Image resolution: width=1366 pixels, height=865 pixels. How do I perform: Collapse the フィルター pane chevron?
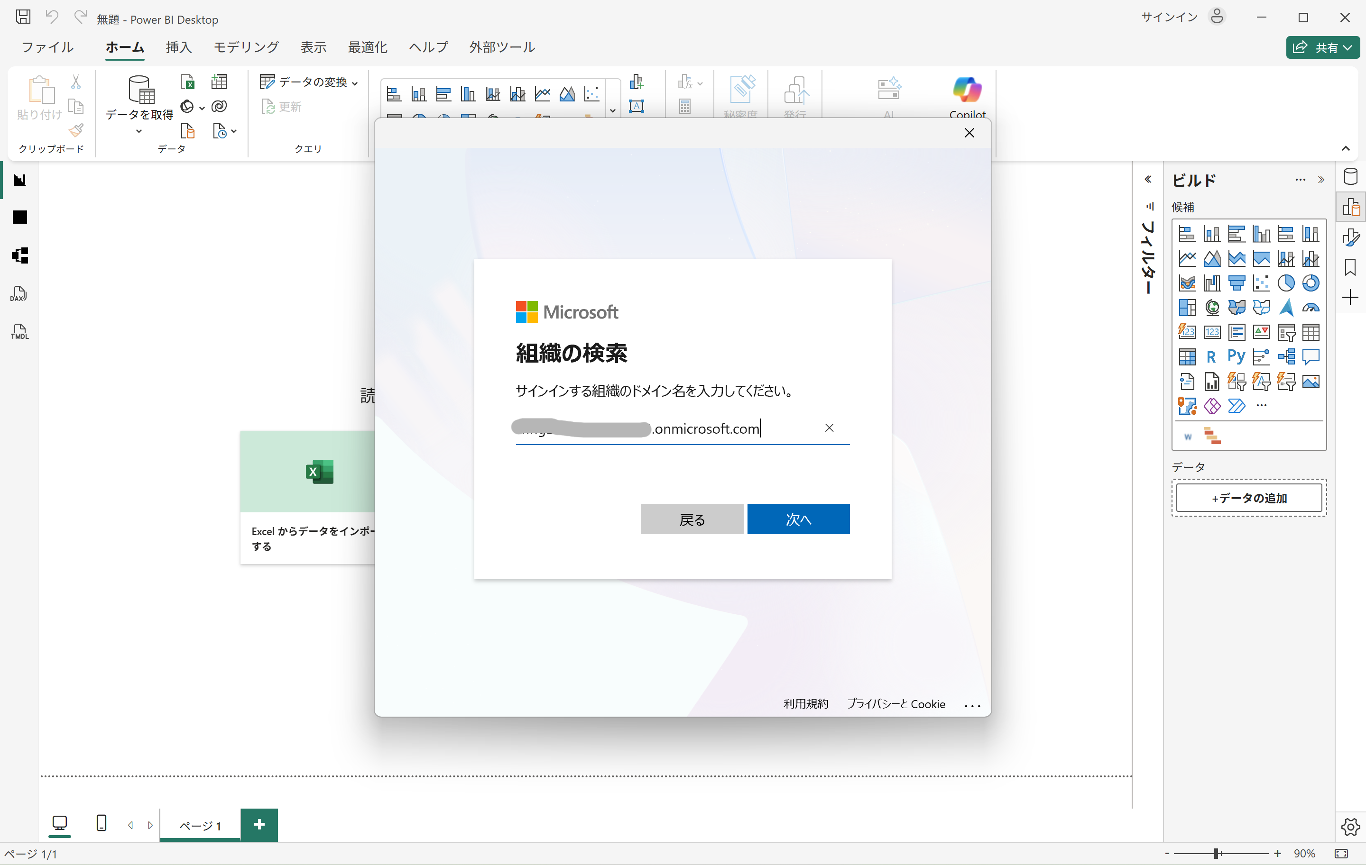(1148, 180)
